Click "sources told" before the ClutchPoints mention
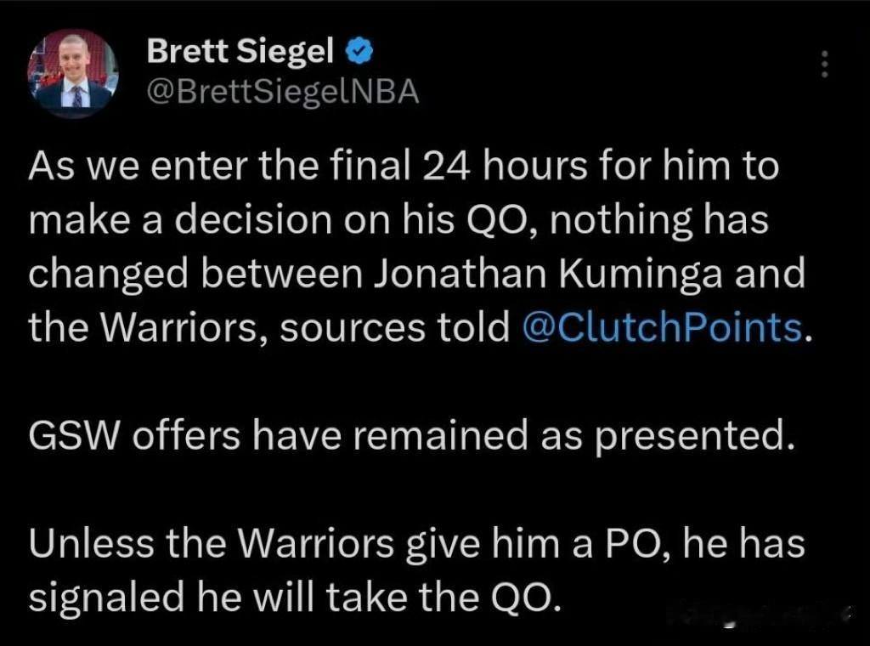This screenshot has height=646, width=870. [394, 327]
